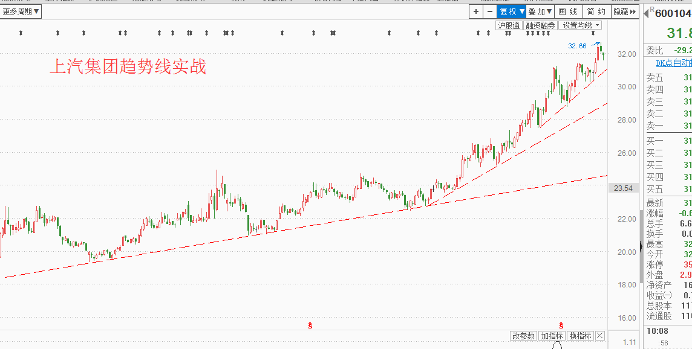Click the 涨停 limit-up row
Viewport: 692px width, 349px height.
click(668, 265)
